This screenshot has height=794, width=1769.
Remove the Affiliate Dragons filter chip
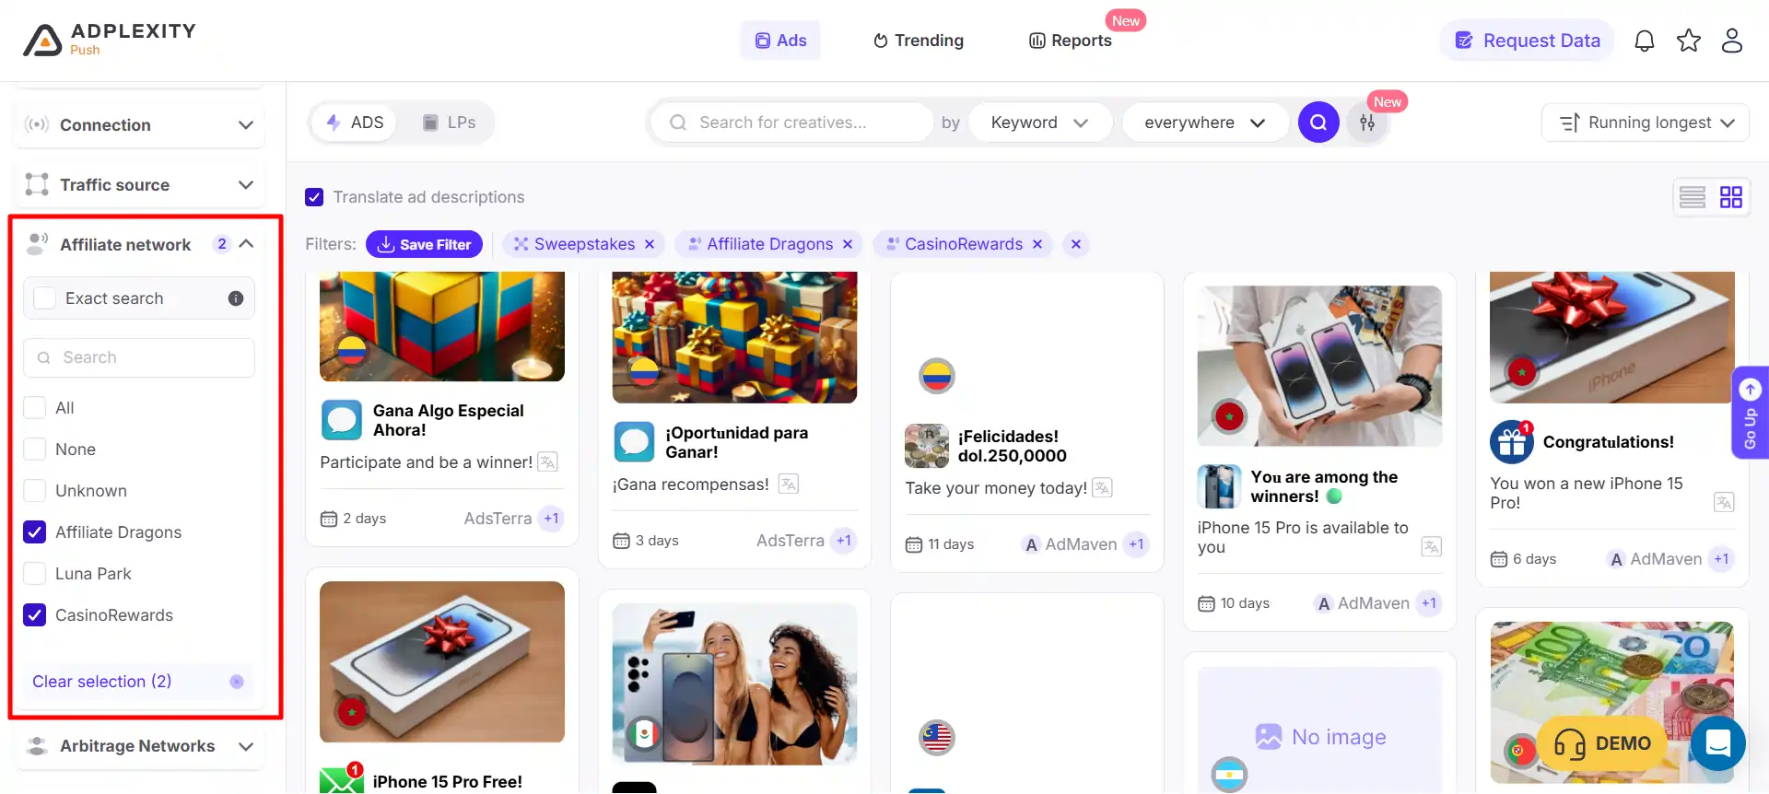click(x=848, y=244)
